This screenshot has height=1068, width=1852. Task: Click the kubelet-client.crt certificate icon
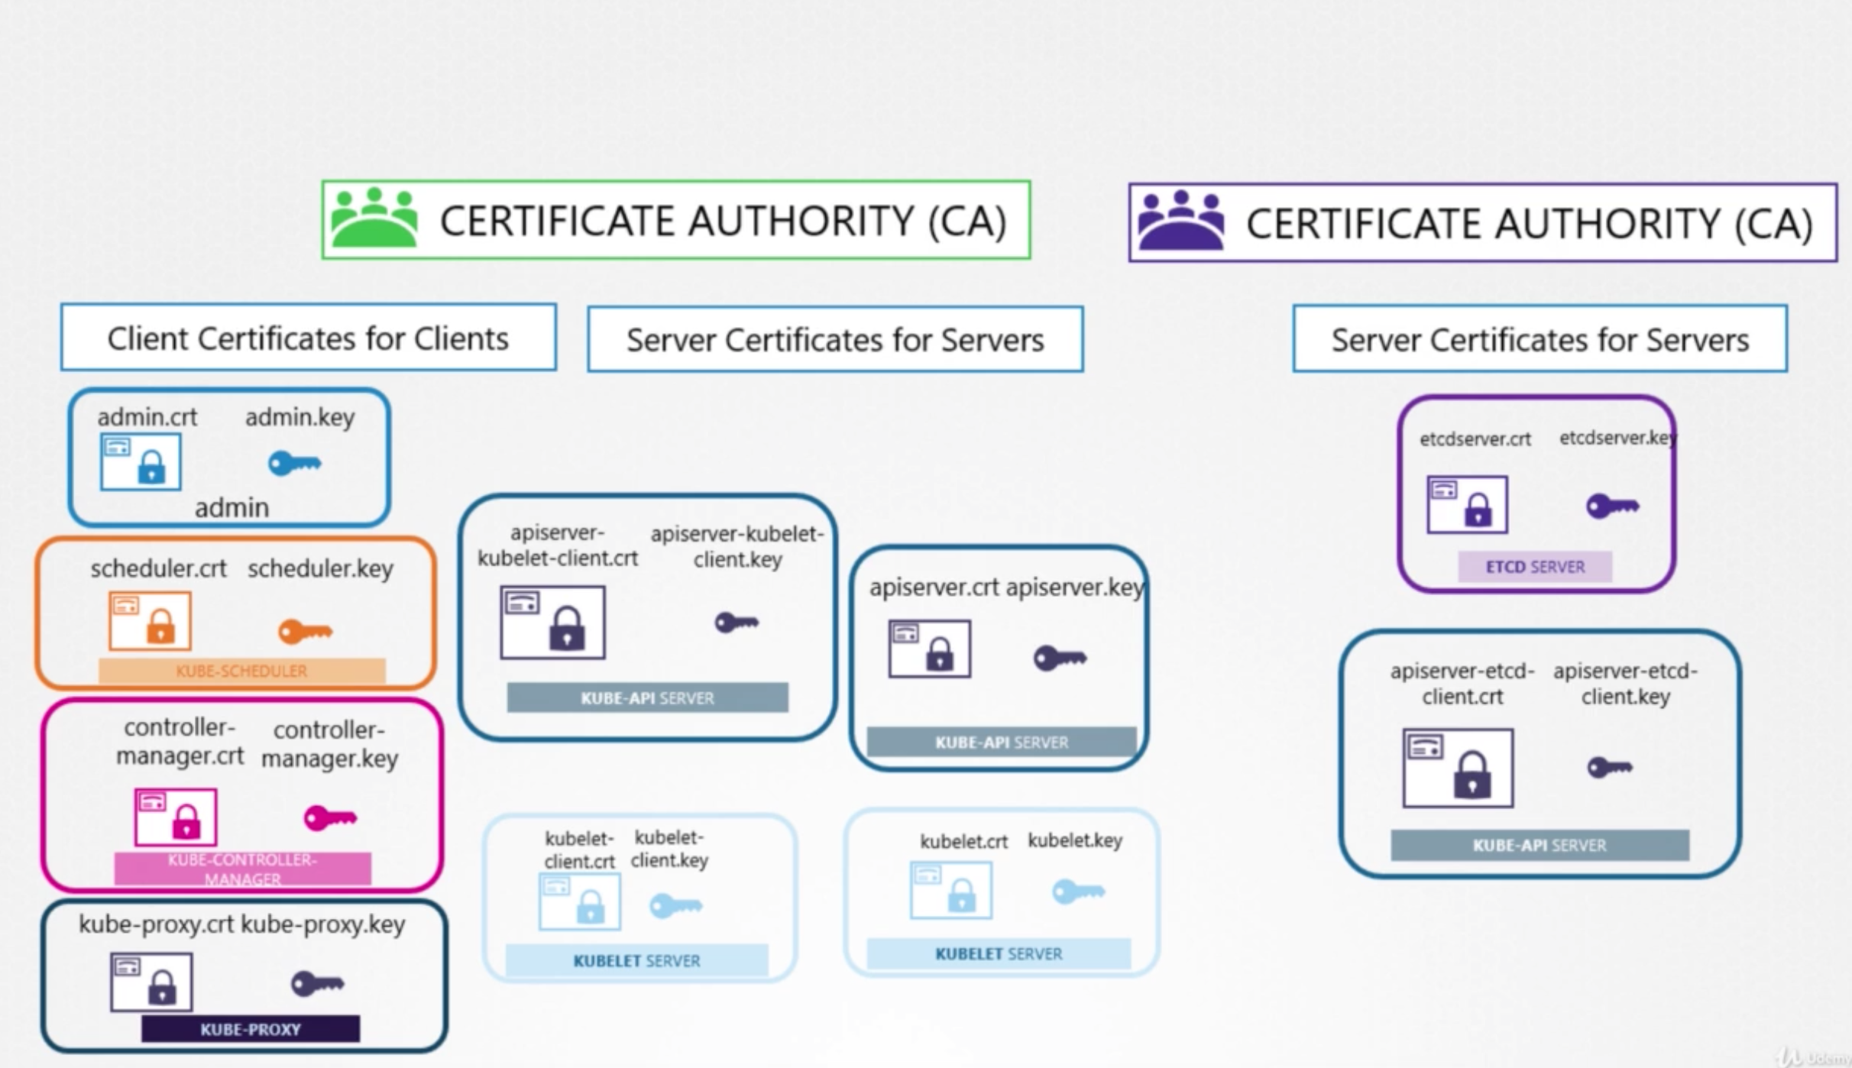point(579,902)
